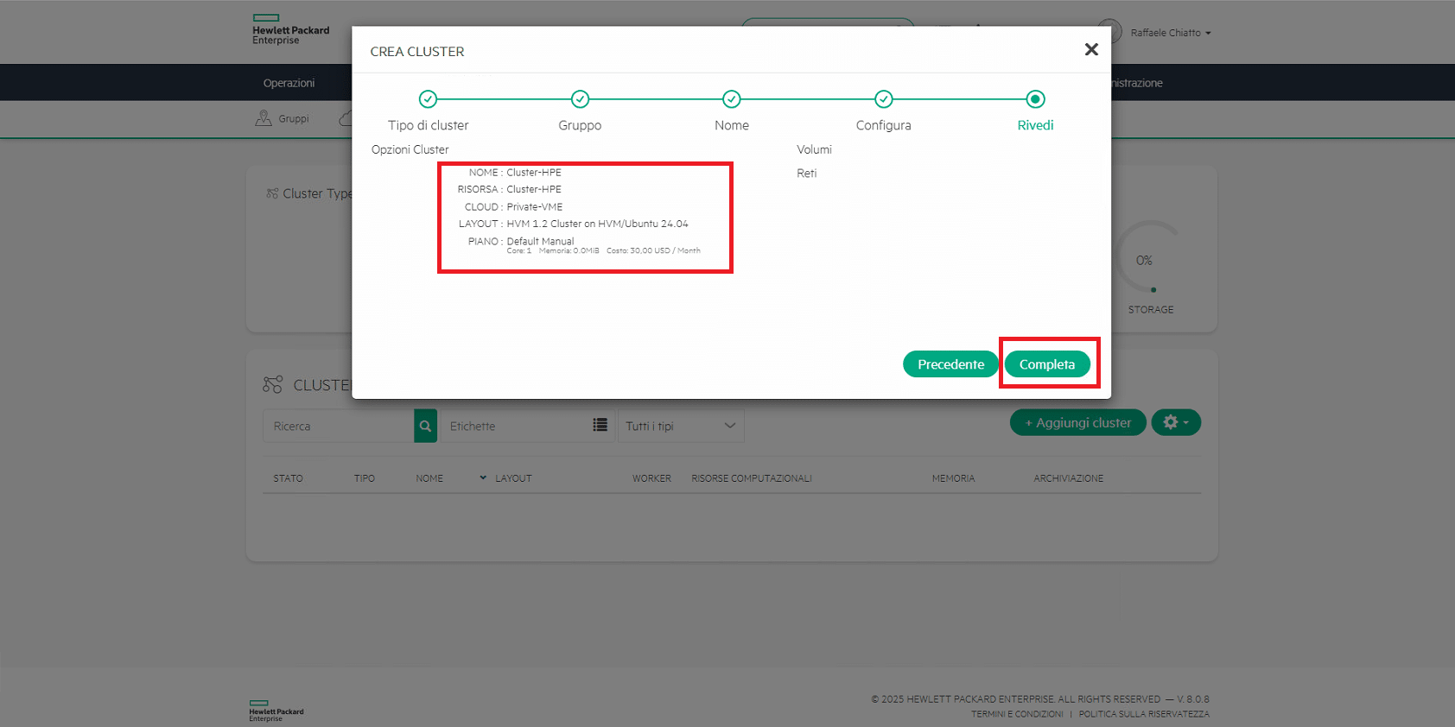Select the Nome step checkmark circle
1455x727 pixels.
coord(732,99)
